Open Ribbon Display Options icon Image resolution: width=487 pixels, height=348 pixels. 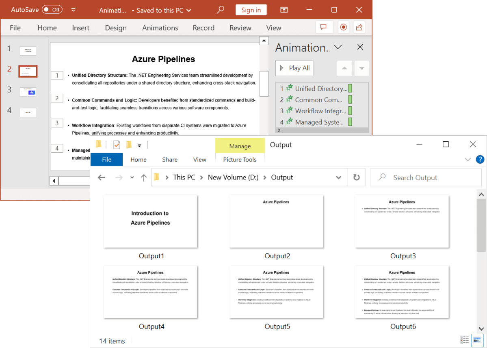284,10
